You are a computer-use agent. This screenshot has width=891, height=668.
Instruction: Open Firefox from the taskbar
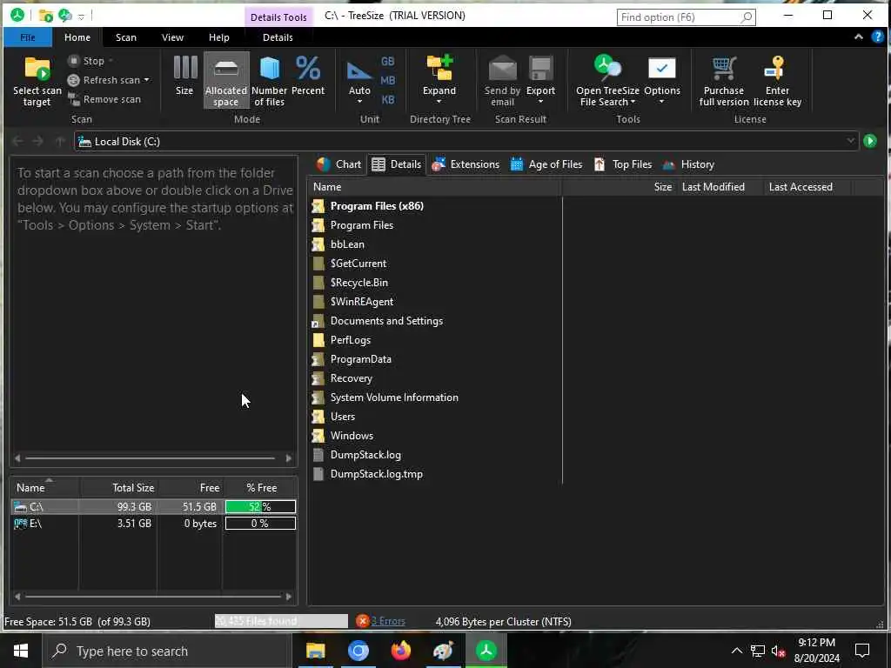pyautogui.click(x=400, y=651)
